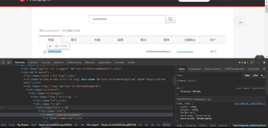
Task: Switch to the 歌词 tab
Action: point(143,40)
